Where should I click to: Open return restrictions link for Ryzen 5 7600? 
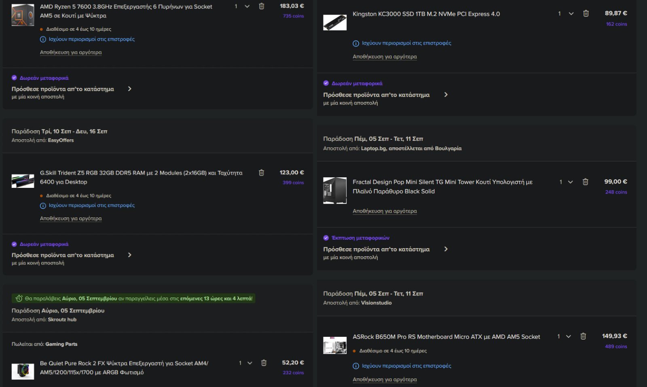[x=92, y=39]
